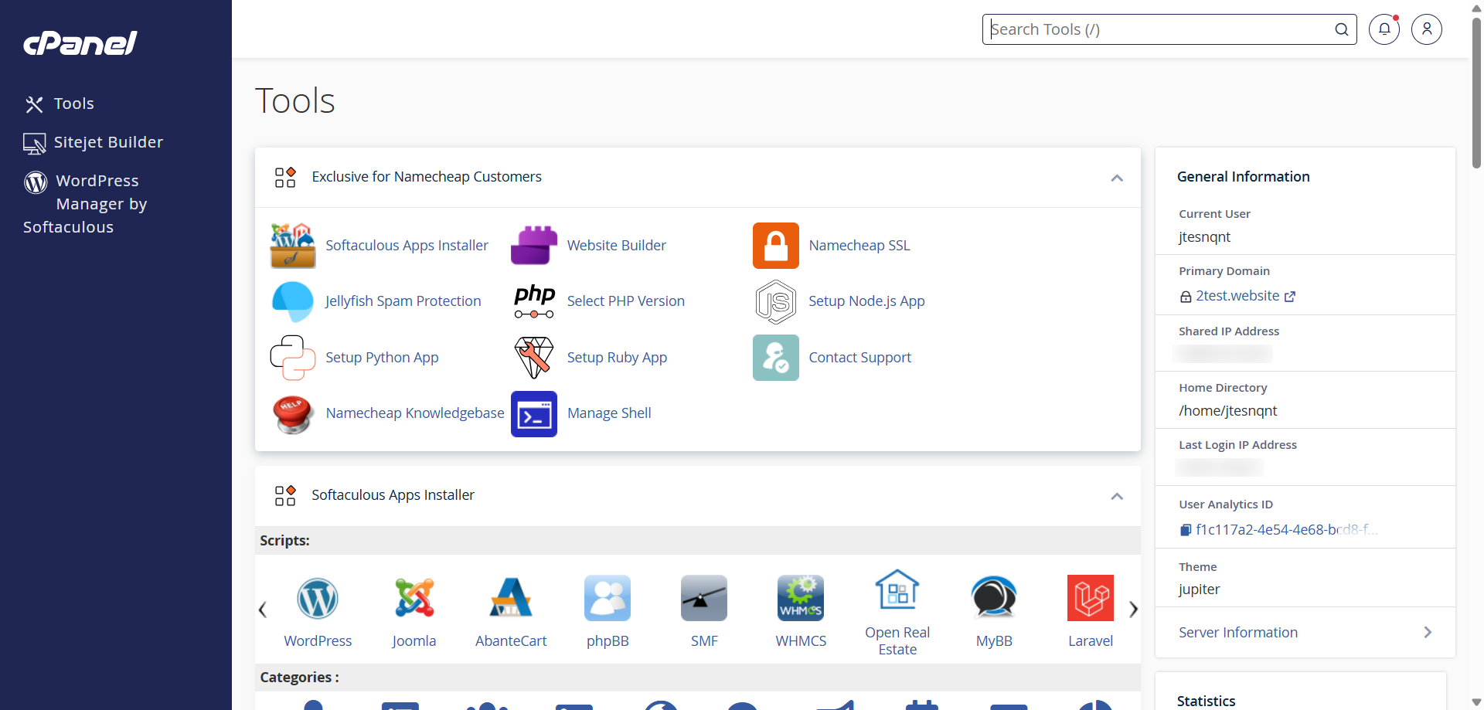Open the user account icon
Viewport: 1484px width, 710px height.
tap(1427, 29)
